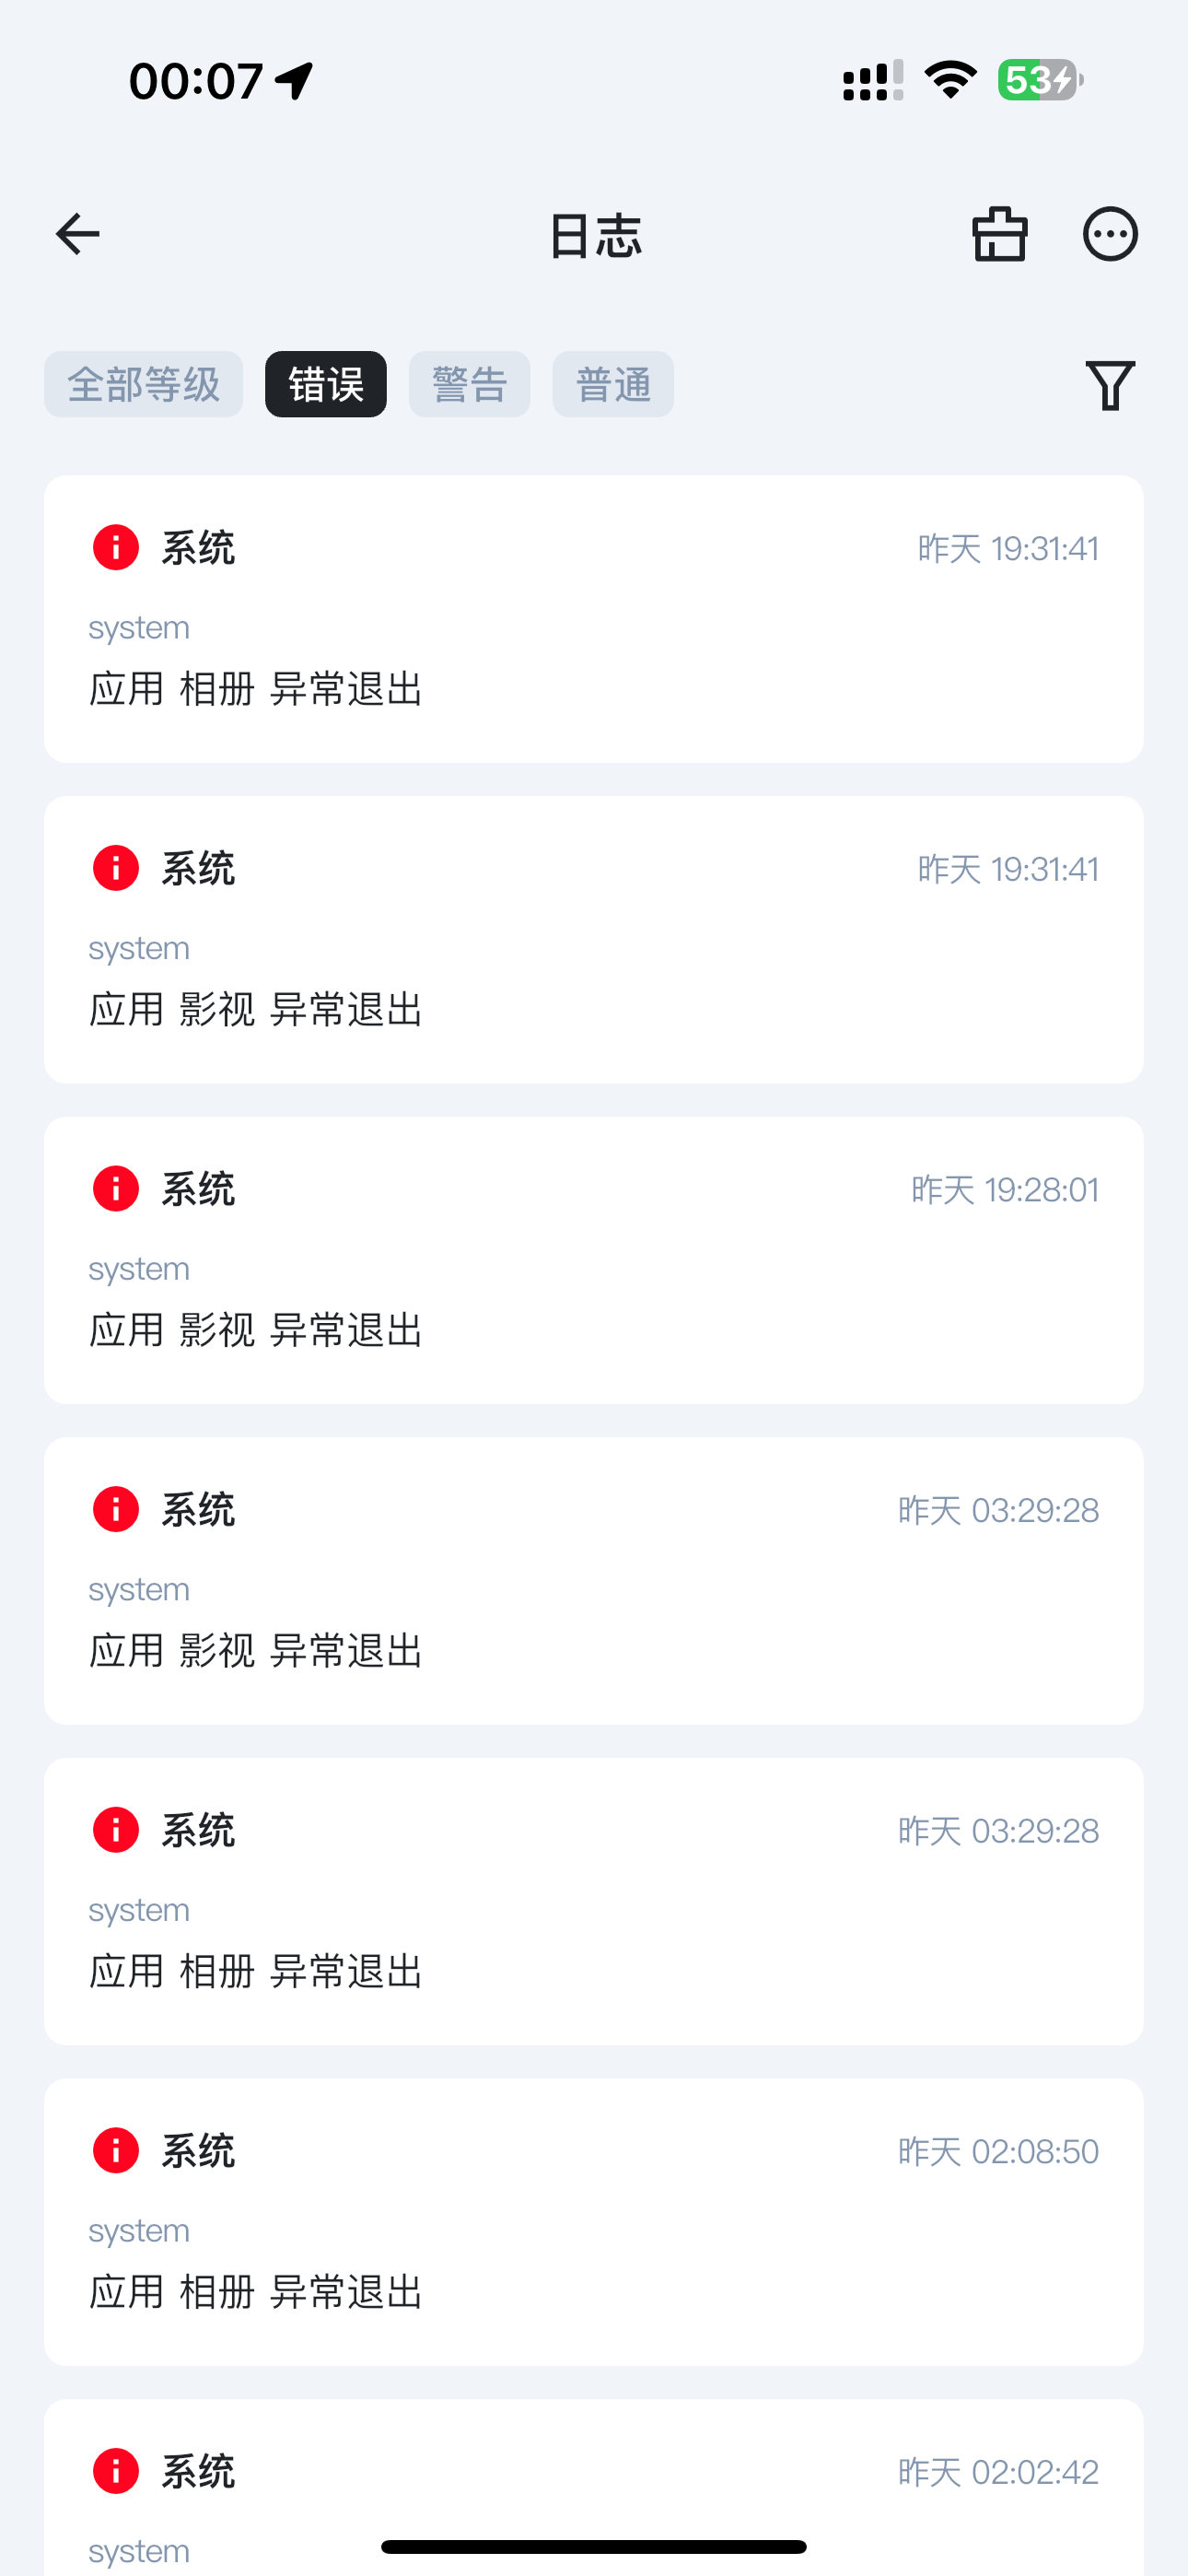Viewport: 1188px width, 2576px height.
Task: Tap the home indicator bar
Action: coord(594,2546)
